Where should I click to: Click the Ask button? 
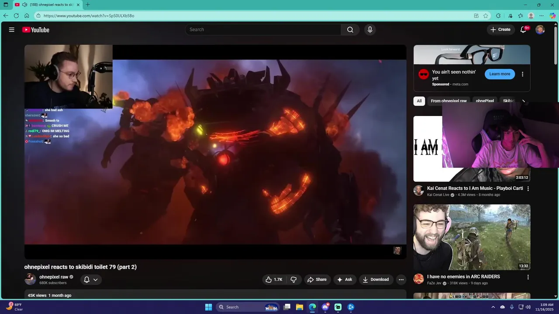(344, 280)
